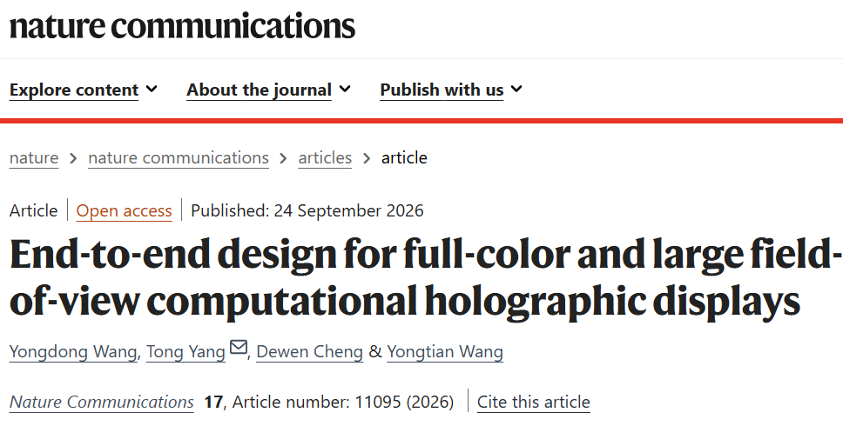Open author Yongtian Wang's details
This screenshot has height=426, width=843.
pos(445,352)
